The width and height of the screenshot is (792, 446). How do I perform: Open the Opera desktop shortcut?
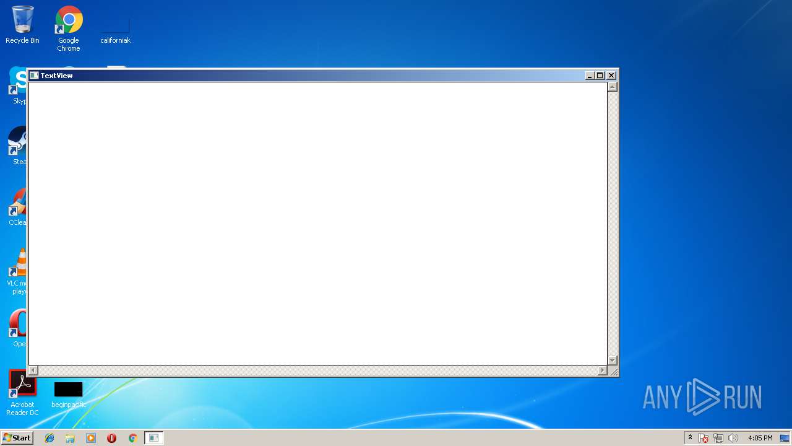click(x=17, y=328)
